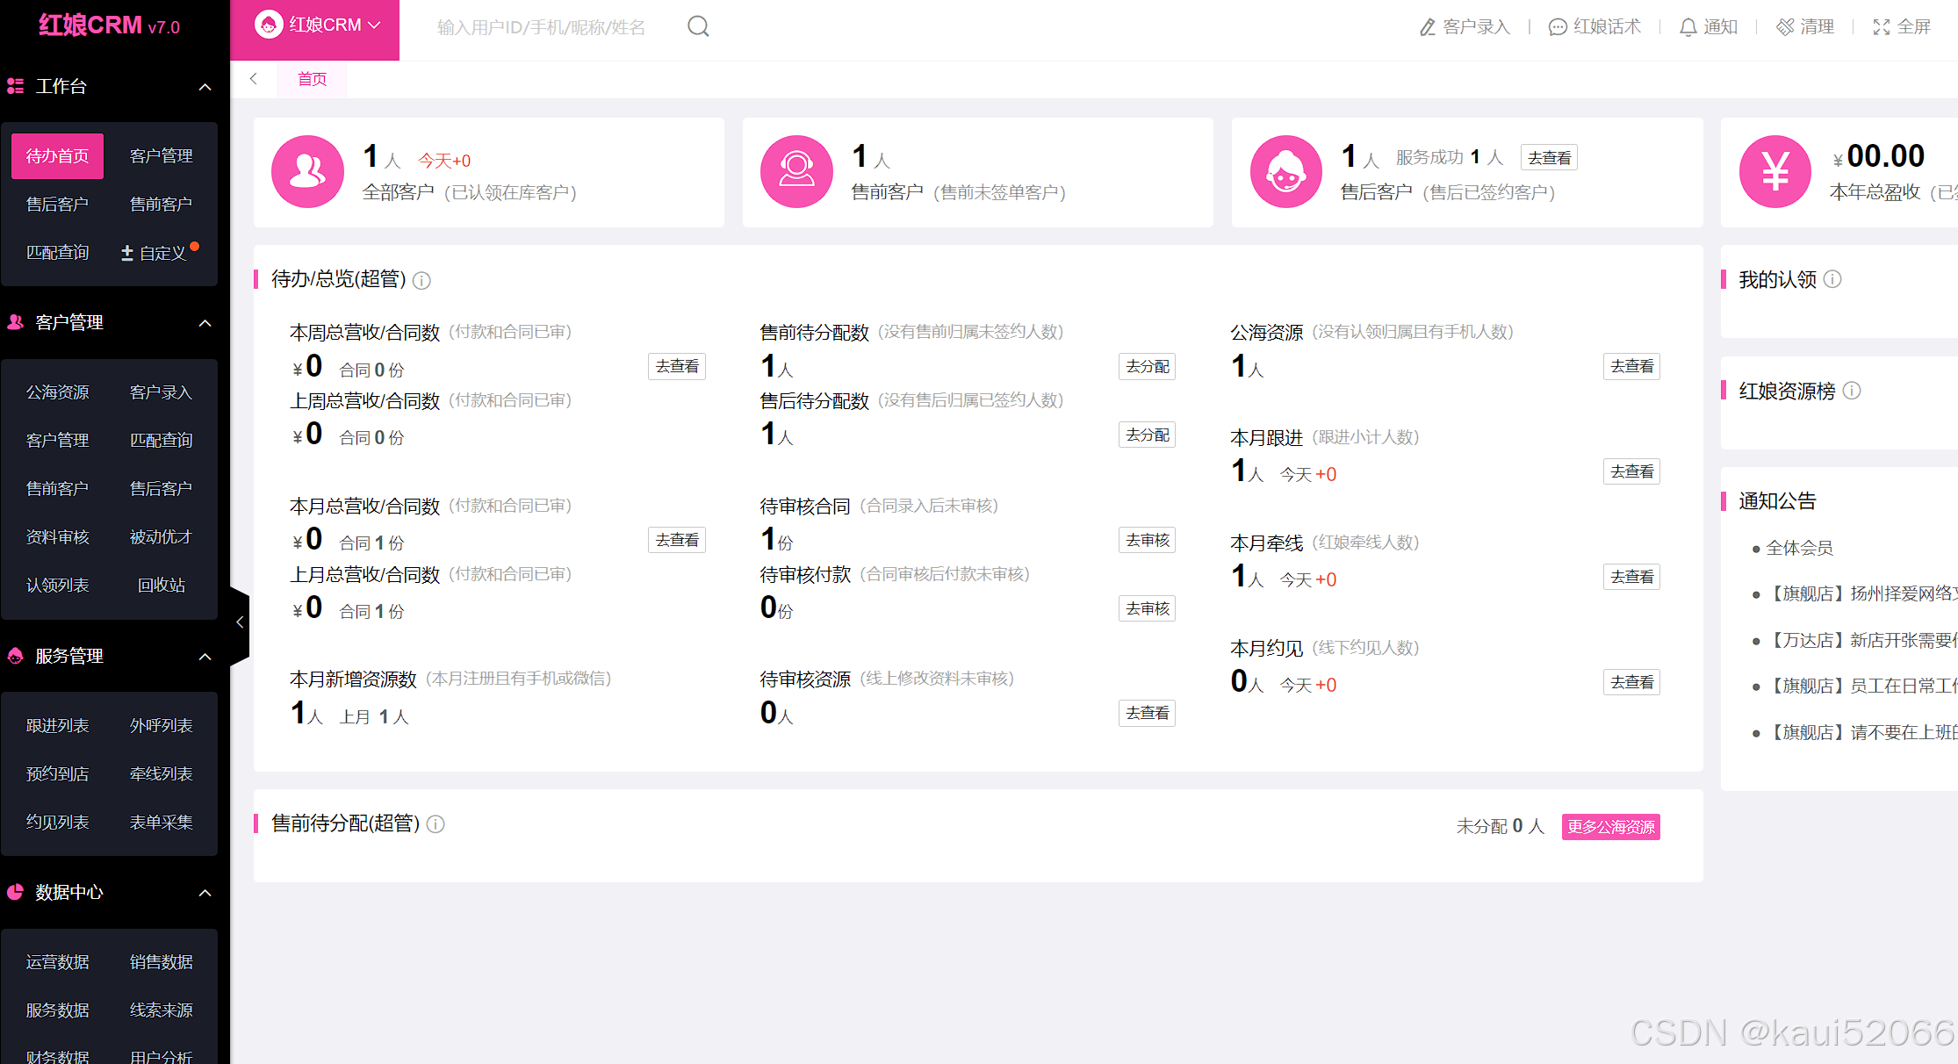The height and width of the screenshot is (1064, 1958).
Task: Open 红娘话术 chat bubble icon
Action: [1557, 27]
